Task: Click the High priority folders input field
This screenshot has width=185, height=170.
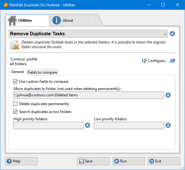Action: click(x=48, y=126)
